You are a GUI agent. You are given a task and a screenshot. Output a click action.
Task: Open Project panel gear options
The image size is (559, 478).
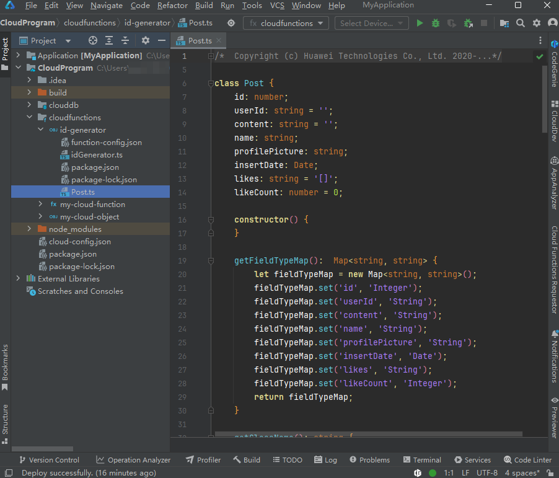[146, 41]
